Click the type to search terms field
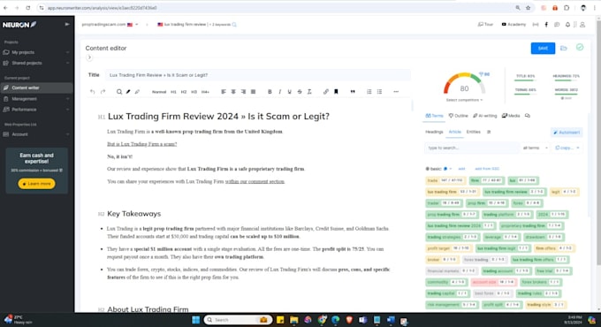 point(471,148)
